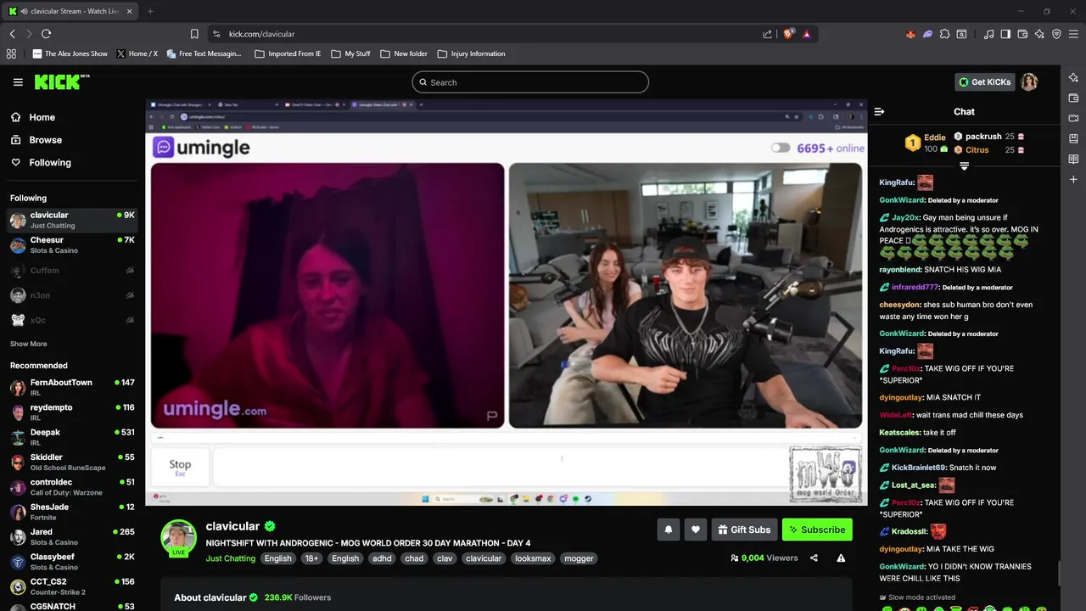The width and height of the screenshot is (1086, 611).
Task: Open Home / X bookmark
Action: coord(137,53)
